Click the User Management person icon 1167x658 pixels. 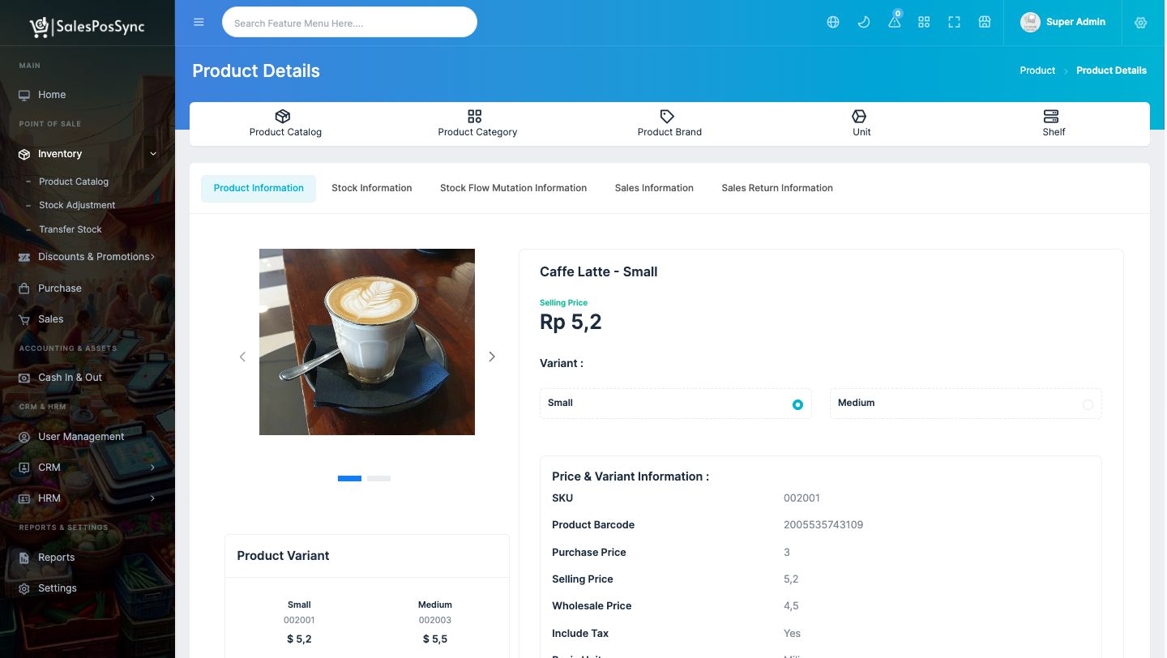click(24, 437)
